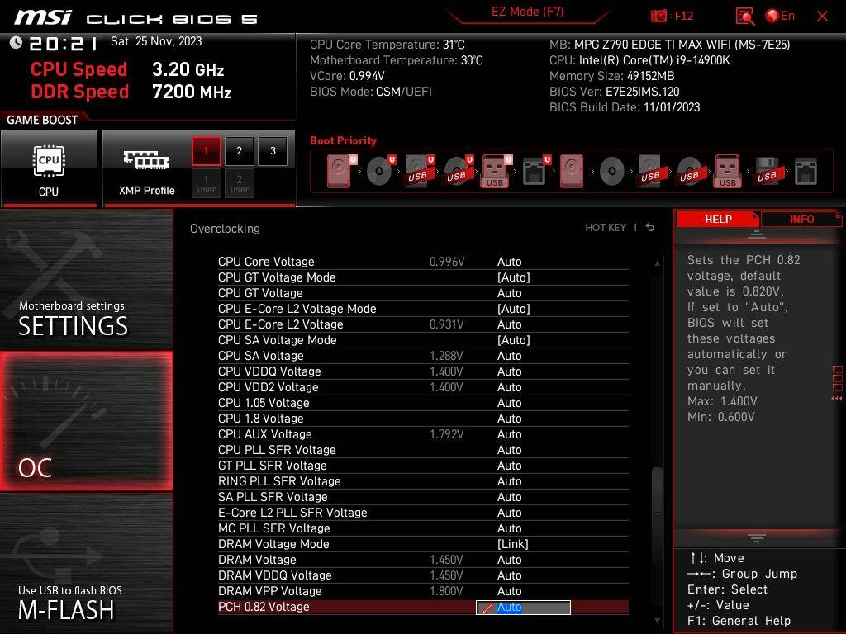
Task: Select the CPU VDD2 Voltage row
Action: [x=423, y=387]
